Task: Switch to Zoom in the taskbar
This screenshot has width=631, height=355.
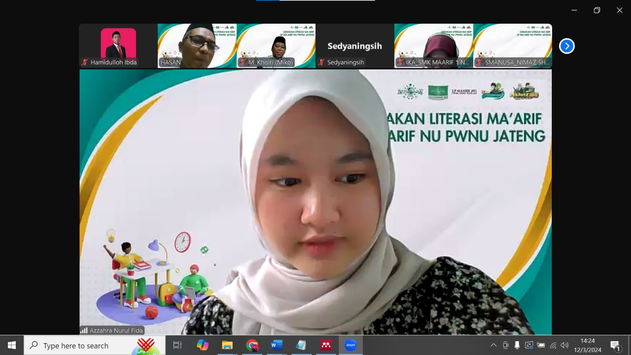Action: click(351, 345)
